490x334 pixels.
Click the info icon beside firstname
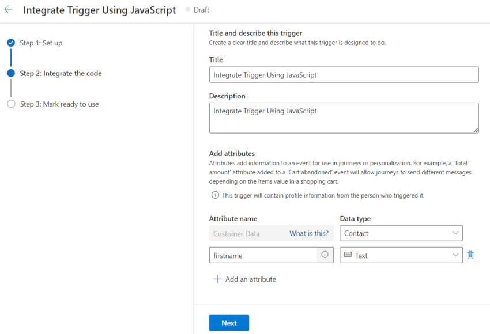[325, 255]
